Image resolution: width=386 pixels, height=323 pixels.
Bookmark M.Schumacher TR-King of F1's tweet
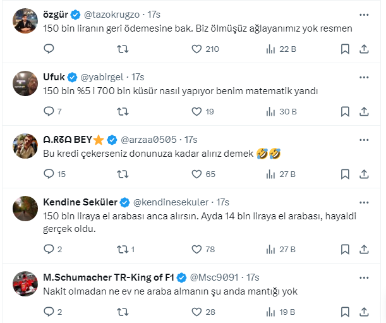pos(345,312)
